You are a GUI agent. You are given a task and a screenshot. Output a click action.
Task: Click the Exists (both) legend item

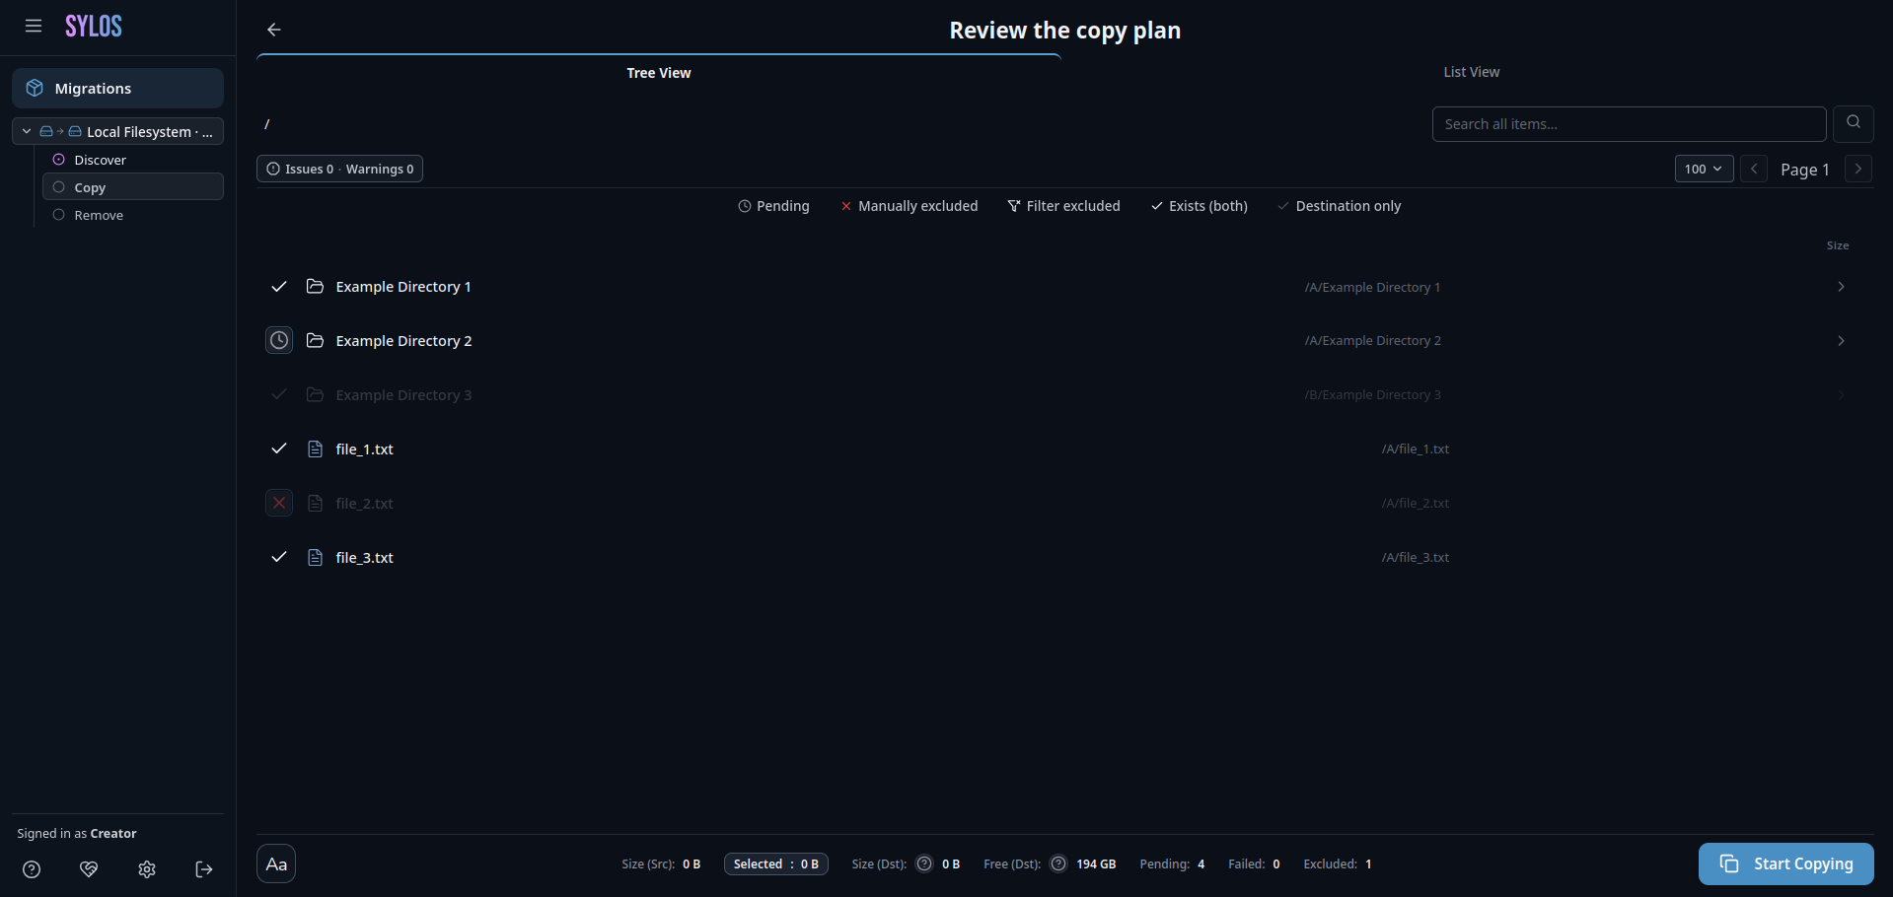pos(1199,206)
